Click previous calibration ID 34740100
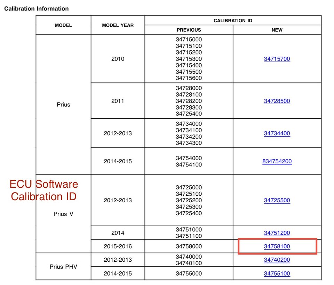This screenshot has height=285, width=334. [x=189, y=263]
